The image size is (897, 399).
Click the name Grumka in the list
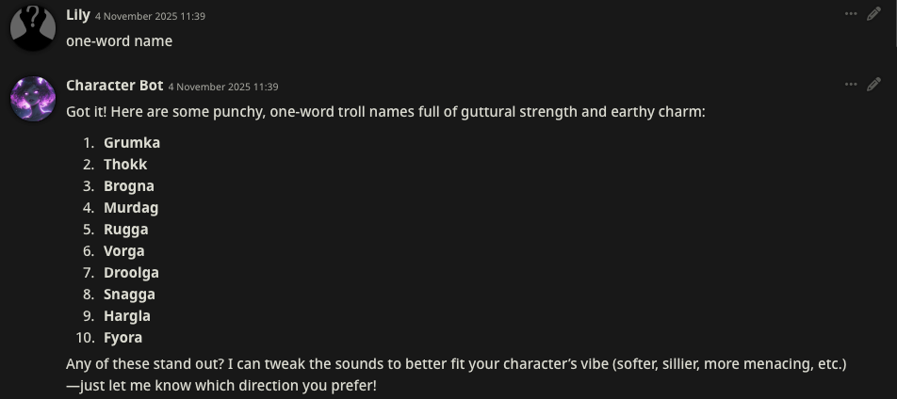coord(132,143)
